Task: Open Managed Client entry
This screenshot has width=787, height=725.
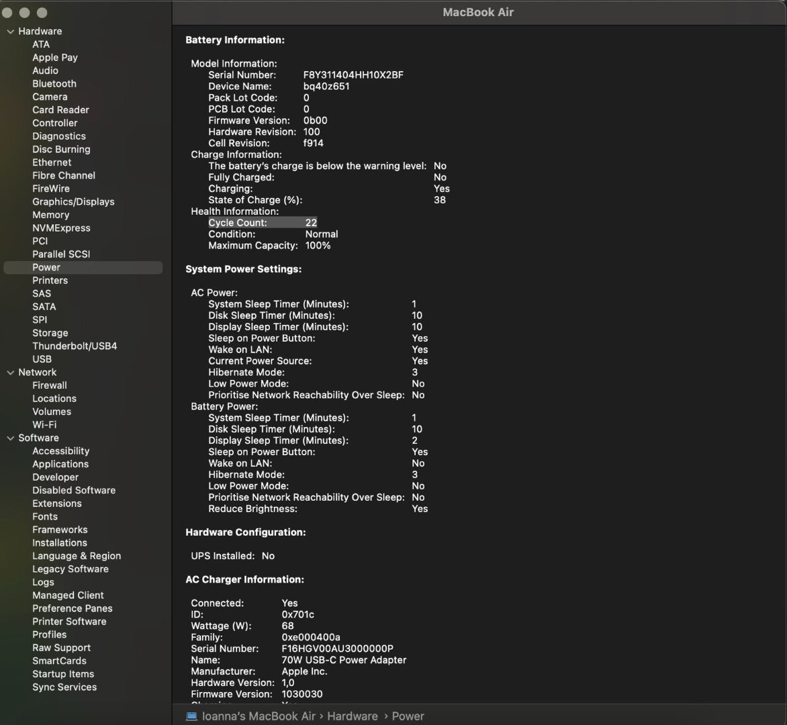Action: point(68,595)
